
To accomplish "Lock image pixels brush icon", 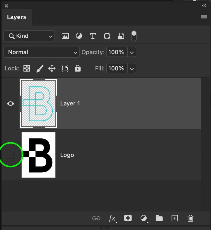I will (40, 68).
